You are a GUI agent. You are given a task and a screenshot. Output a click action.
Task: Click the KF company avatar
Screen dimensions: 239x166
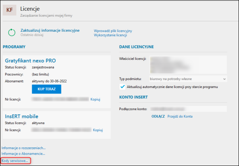pyautogui.click(x=10, y=10)
